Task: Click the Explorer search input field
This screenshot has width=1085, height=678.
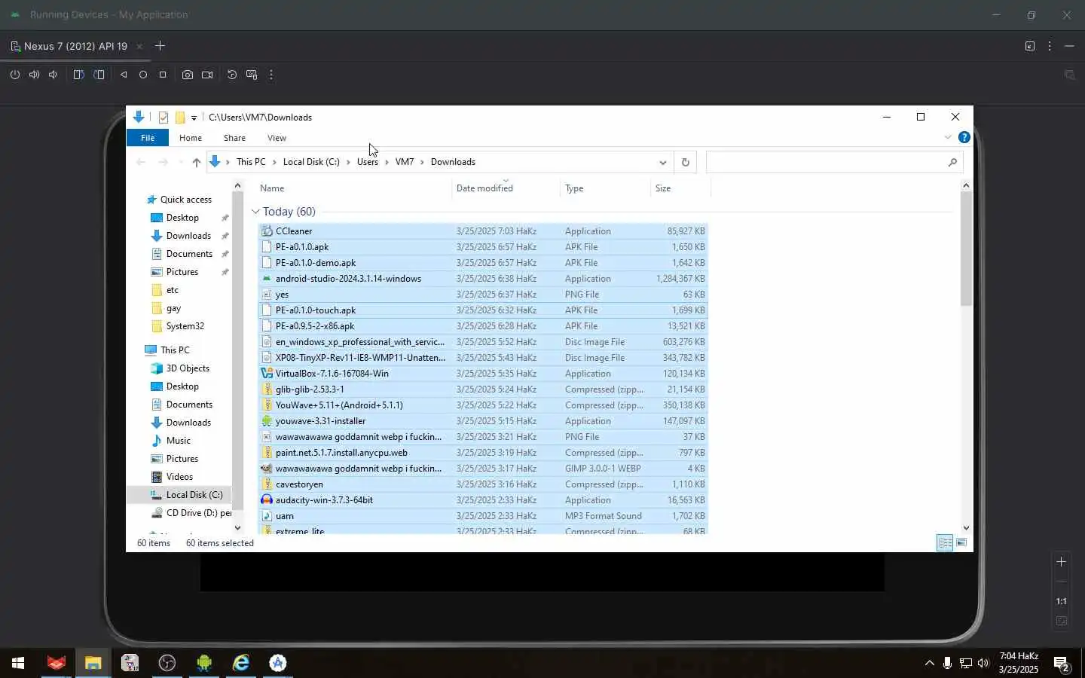Action: tap(834, 162)
